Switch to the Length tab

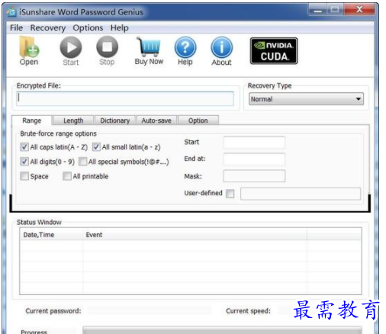73,120
